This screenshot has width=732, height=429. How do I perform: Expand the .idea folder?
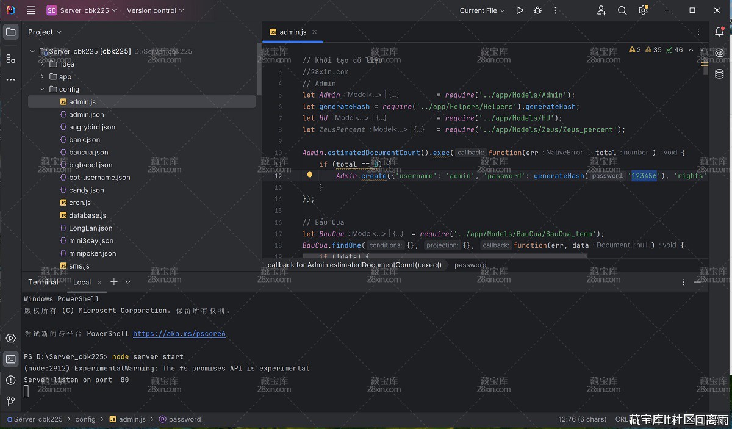coord(42,64)
